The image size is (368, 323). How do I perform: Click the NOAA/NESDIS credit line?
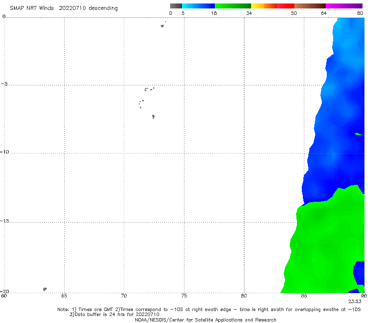[205, 320]
